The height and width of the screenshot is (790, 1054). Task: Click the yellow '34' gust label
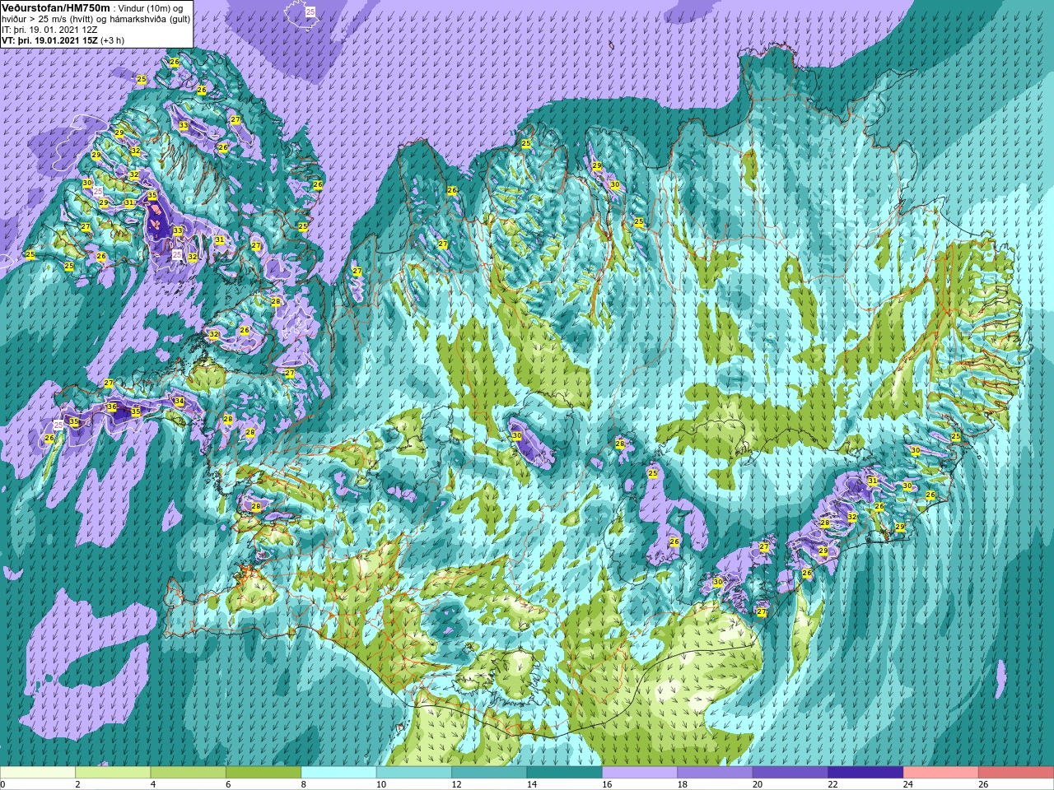(x=180, y=402)
